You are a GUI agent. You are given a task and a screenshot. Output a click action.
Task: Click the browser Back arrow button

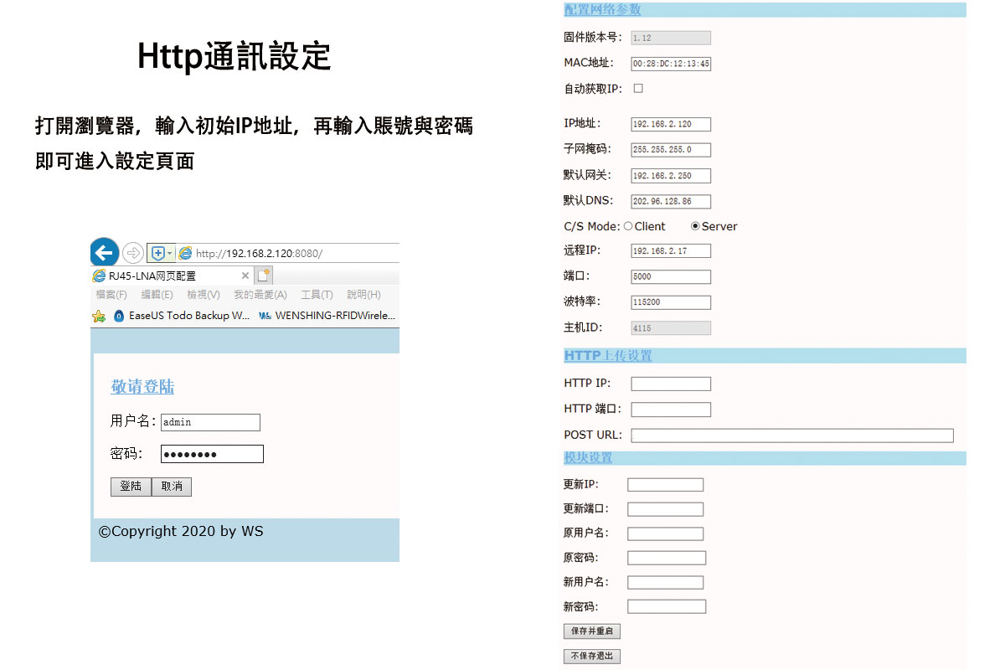(105, 252)
